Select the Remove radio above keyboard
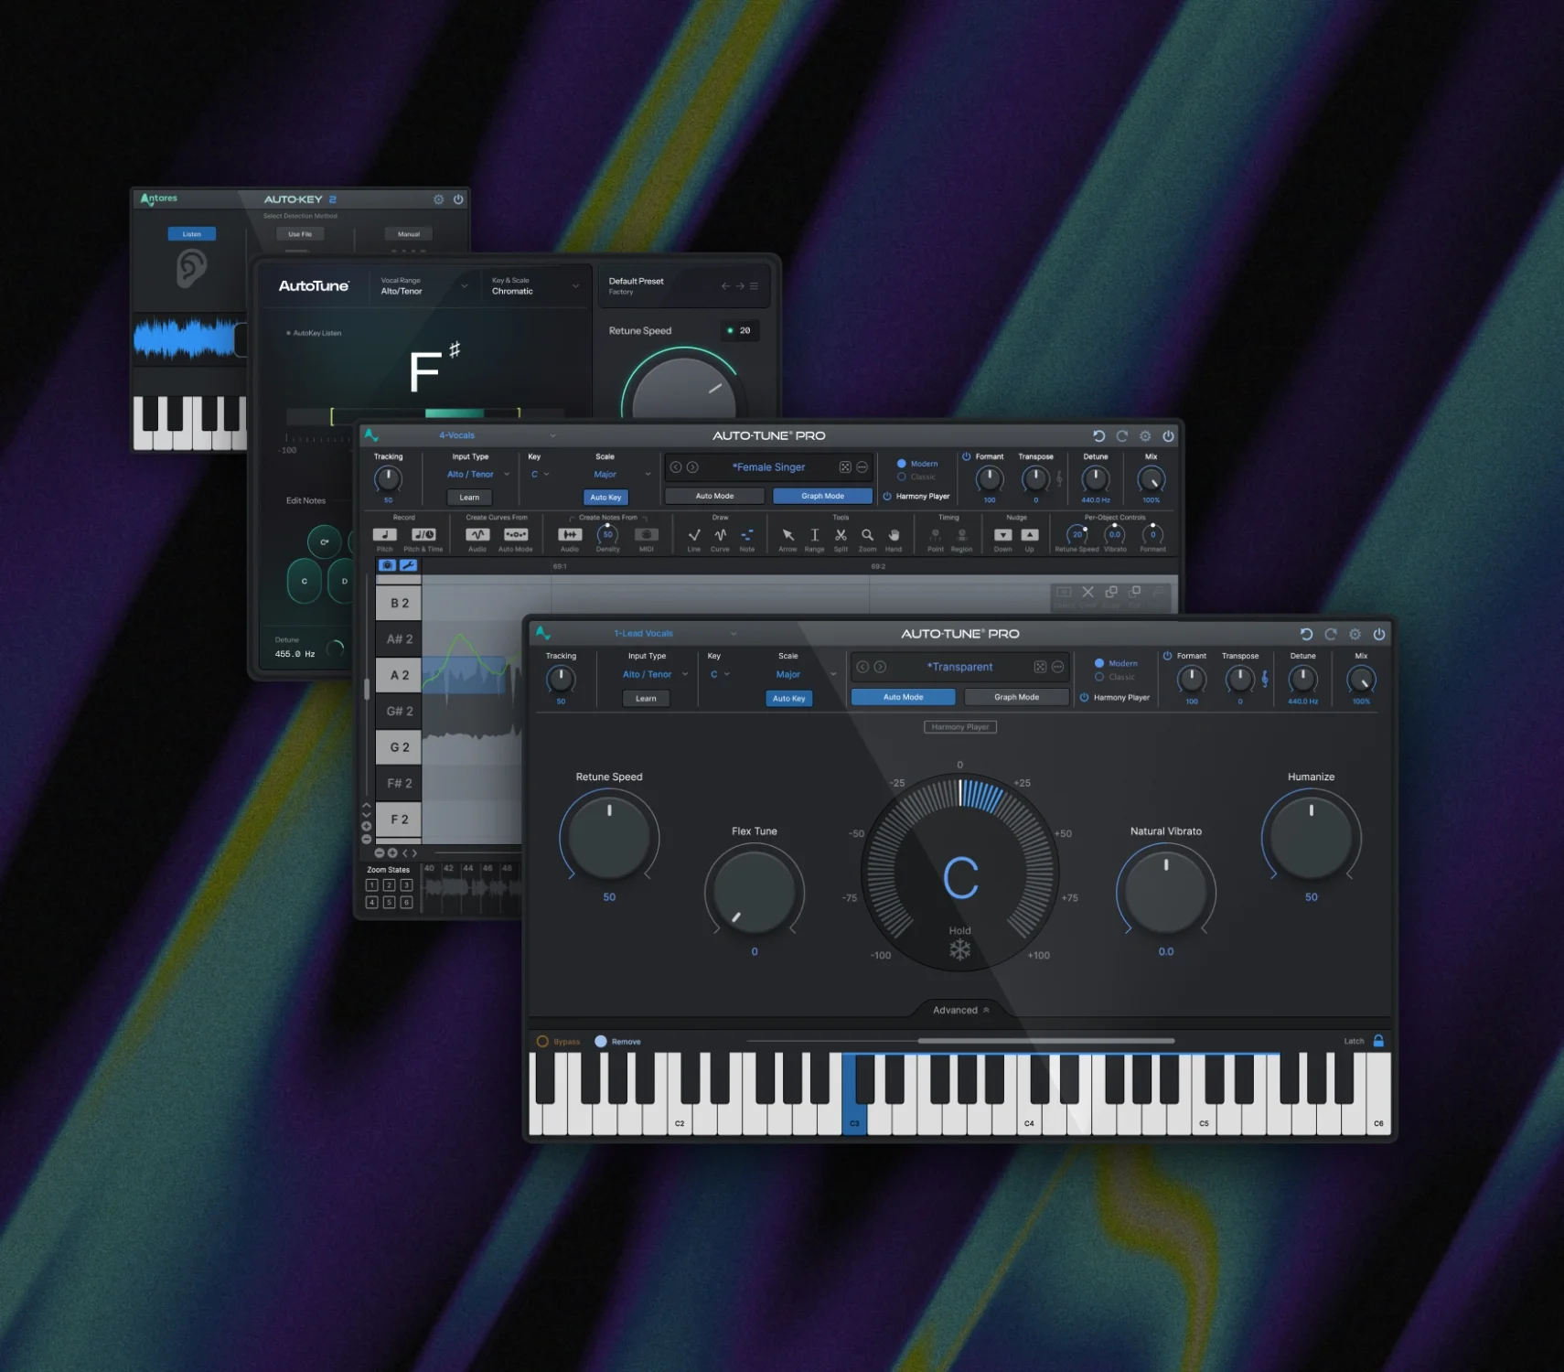This screenshot has height=1372, width=1564. (x=601, y=1041)
